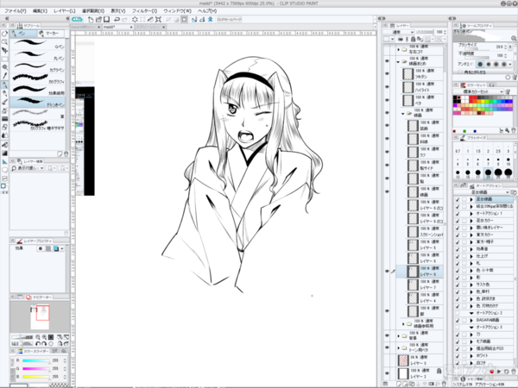Choose brush size preset 10
This screenshot has width=518, height=388.
click(508, 161)
